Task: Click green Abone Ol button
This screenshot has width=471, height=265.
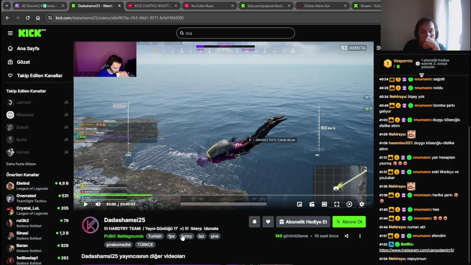Action: point(349,222)
